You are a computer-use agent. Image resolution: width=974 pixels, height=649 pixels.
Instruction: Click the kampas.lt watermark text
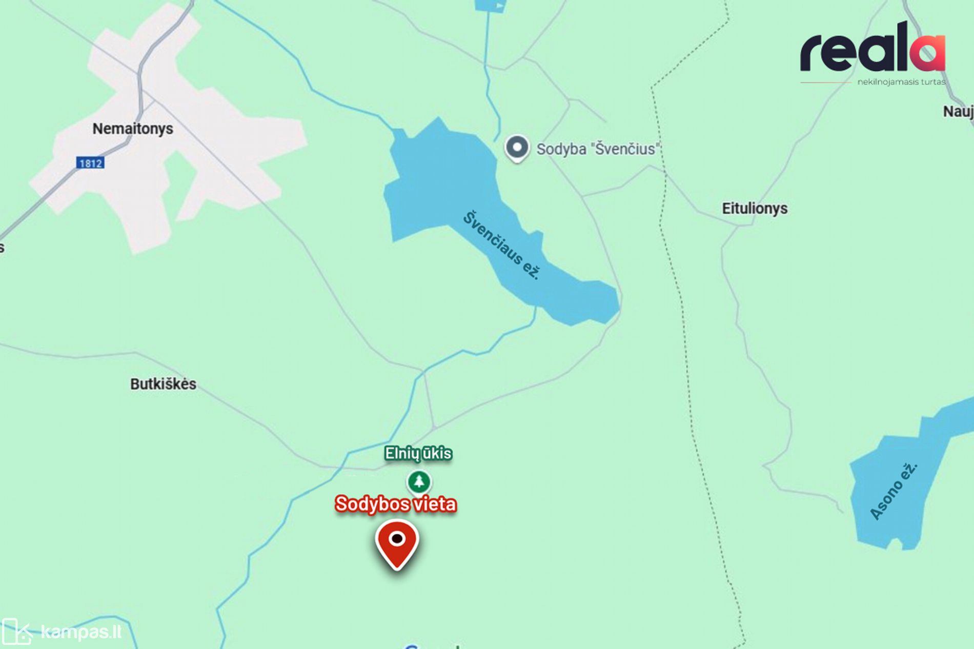(x=81, y=632)
